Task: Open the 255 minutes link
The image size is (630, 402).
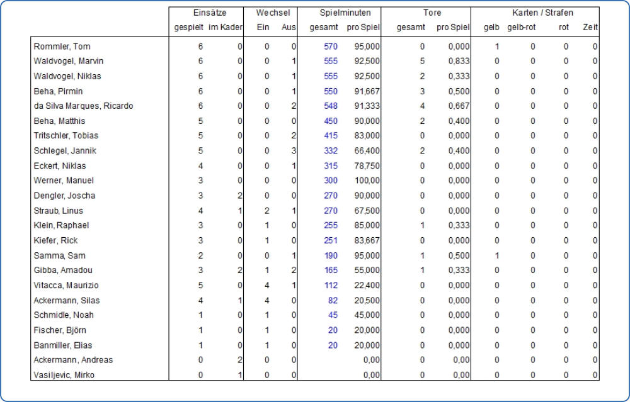Action: [331, 225]
